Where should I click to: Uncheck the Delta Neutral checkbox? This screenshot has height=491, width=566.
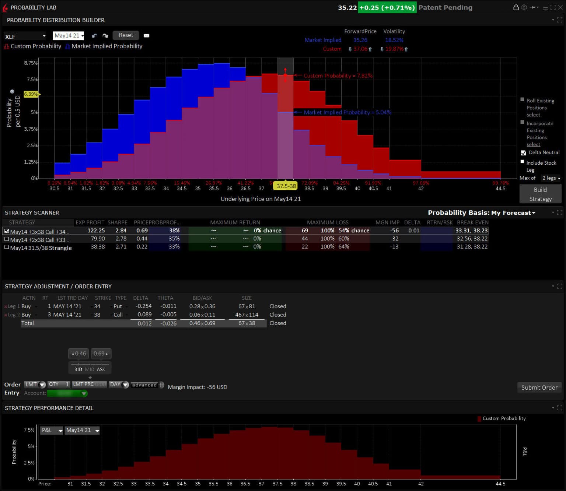pos(524,152)
